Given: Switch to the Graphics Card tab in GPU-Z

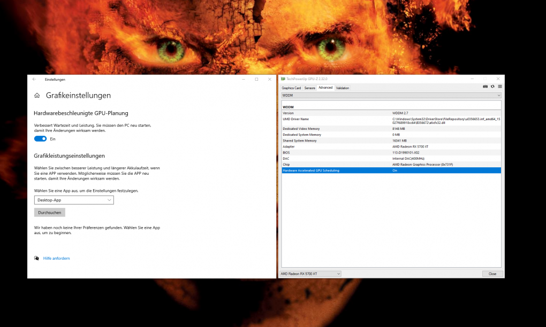Looking at the screenshot, I should 291,88.
